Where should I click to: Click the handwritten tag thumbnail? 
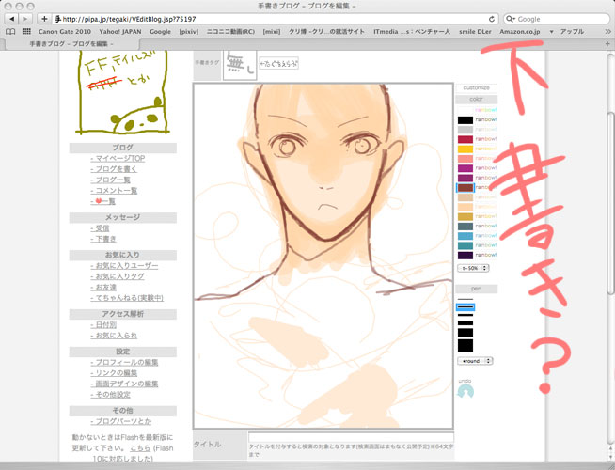click(240, 65)
